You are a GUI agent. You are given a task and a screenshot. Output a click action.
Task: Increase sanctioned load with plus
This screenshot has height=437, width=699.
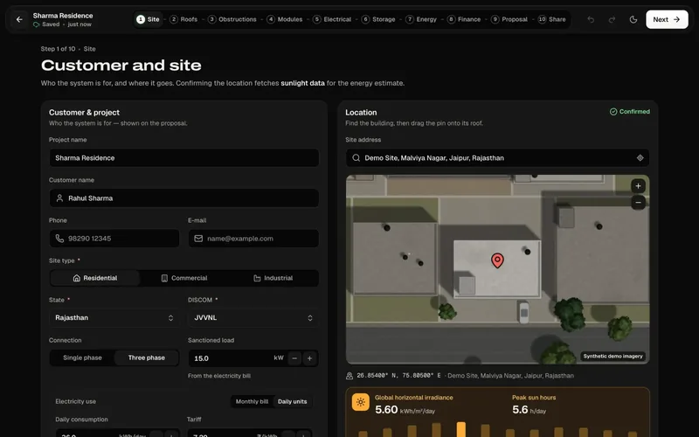click(310, 358)
